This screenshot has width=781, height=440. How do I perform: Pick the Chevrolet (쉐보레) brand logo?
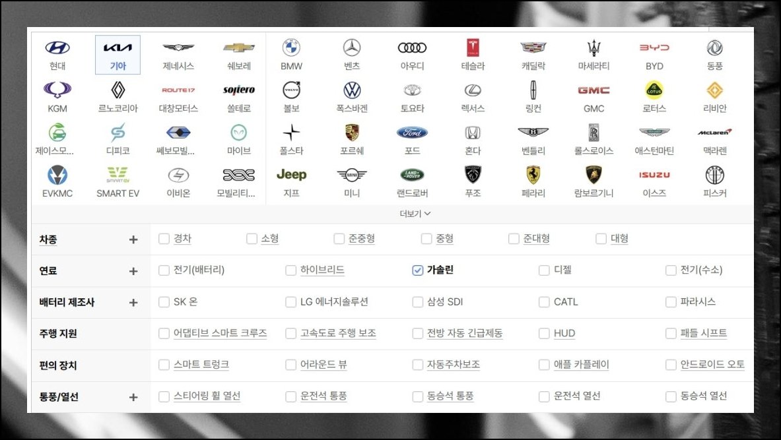tap(239, 47)
